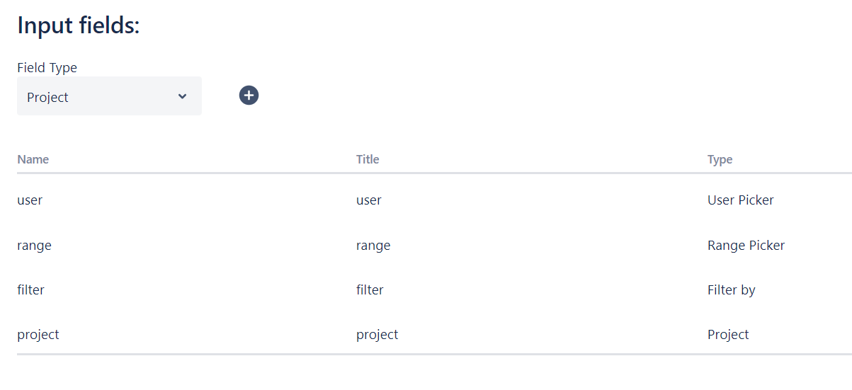Click the range title cell

pos(373,246)
